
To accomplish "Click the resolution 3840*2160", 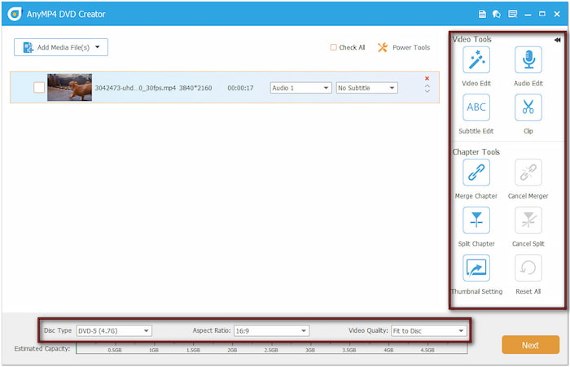I will point(195,88).
